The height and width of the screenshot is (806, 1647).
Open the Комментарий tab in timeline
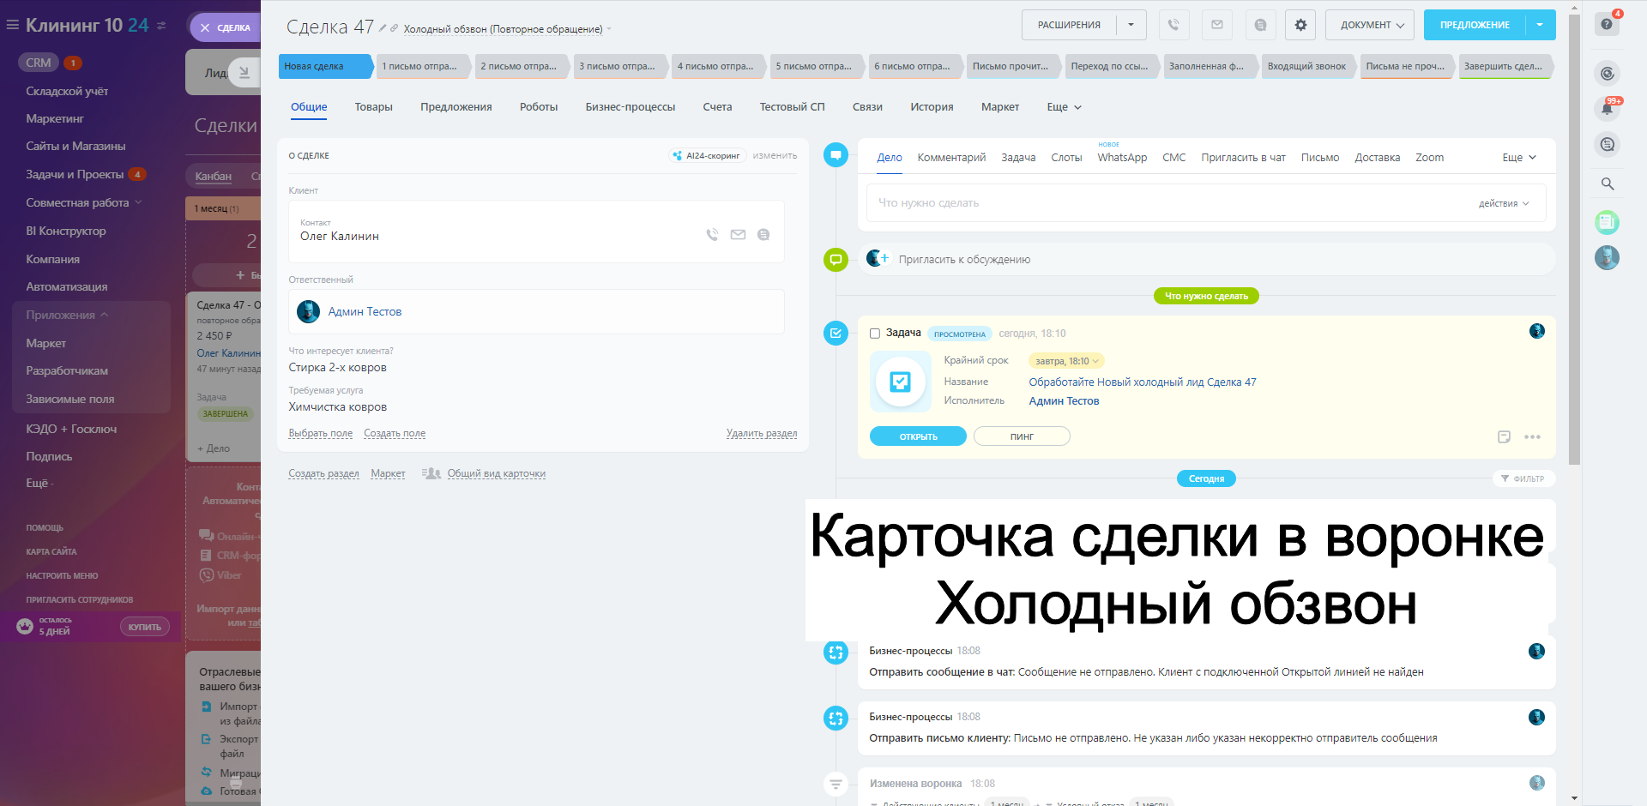950,158
